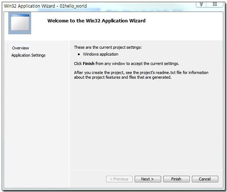Click the disabled < Previous button

(119, 179)
